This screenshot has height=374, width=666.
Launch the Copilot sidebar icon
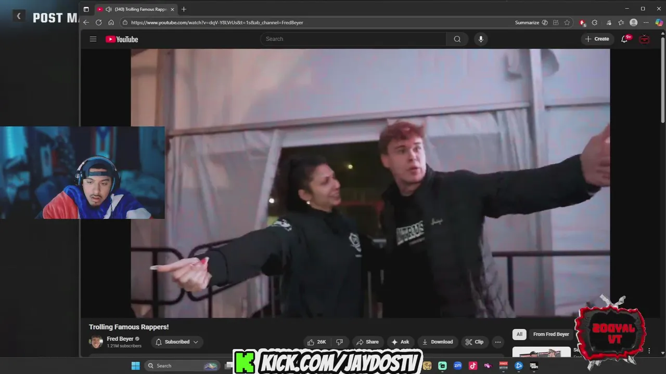coord(659,22)
